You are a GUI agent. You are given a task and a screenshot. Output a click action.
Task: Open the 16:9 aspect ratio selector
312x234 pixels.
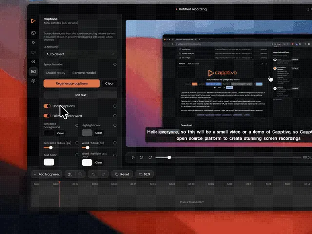[x=144, y=174]
